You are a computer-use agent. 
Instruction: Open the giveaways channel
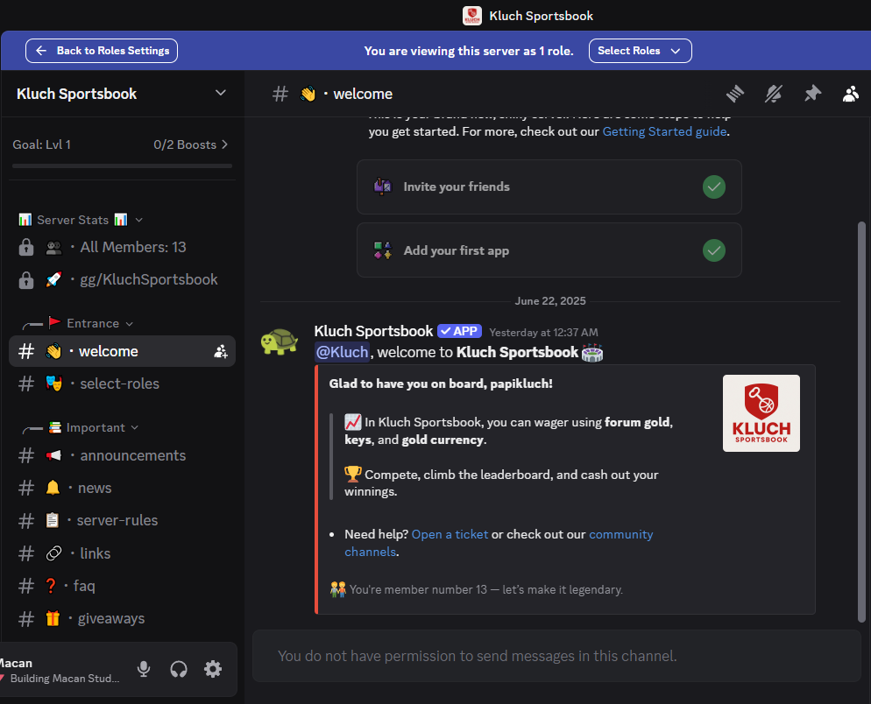coord(122,618)
